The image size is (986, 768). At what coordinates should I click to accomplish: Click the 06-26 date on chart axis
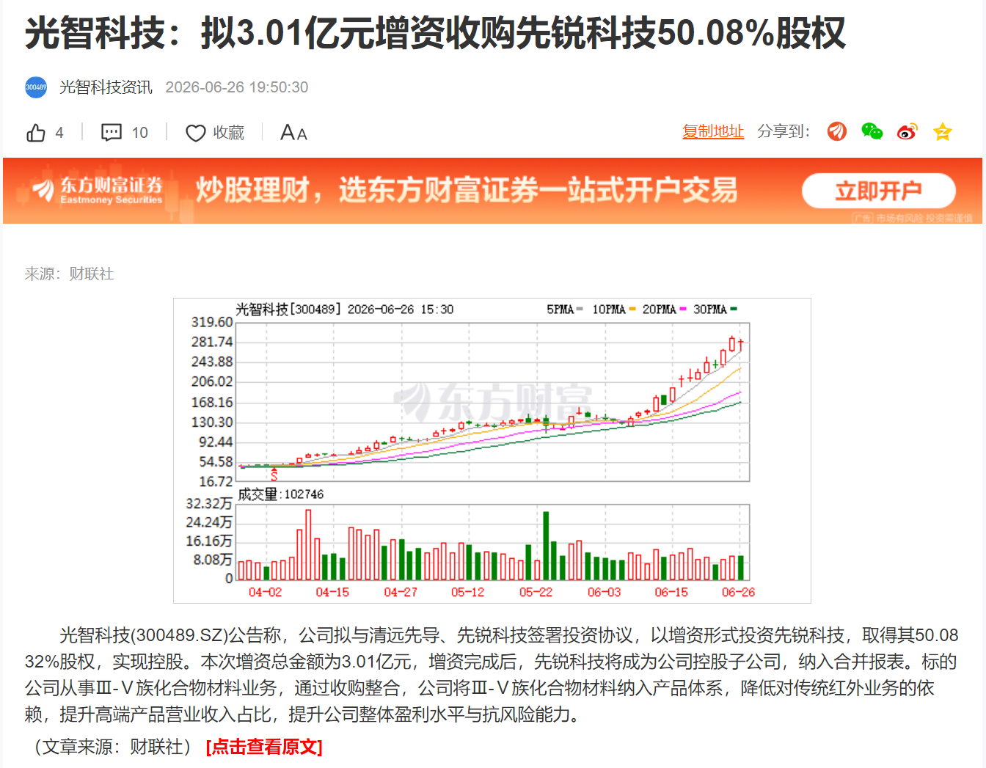738,592
